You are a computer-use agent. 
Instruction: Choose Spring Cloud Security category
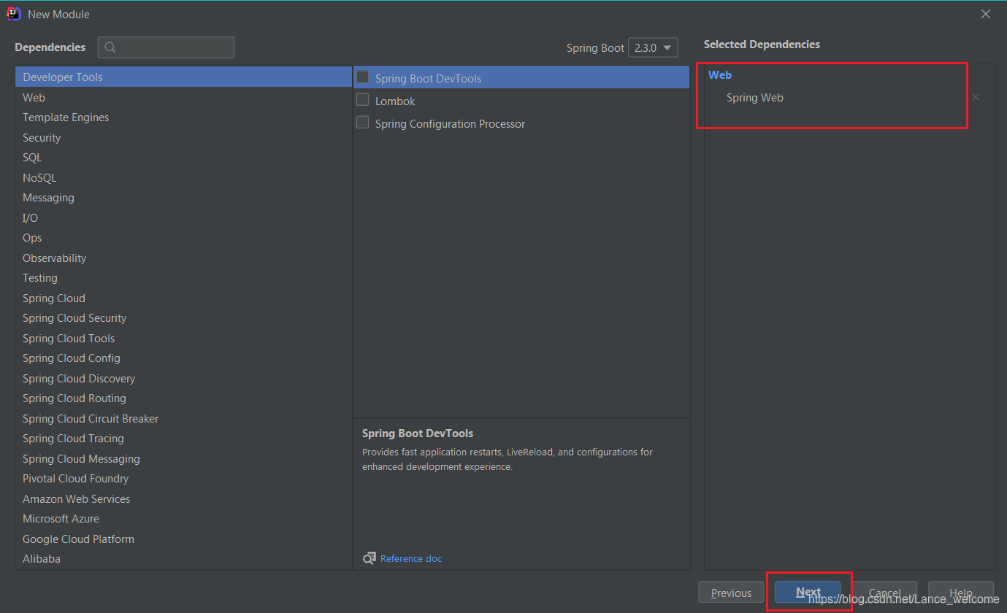pos(183,318)
